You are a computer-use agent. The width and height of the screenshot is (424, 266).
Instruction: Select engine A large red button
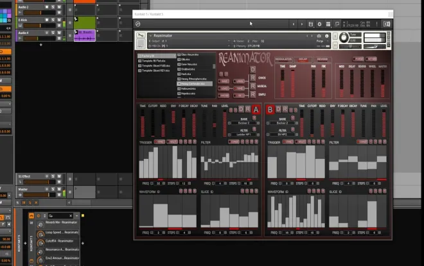[x=256, y=110]
